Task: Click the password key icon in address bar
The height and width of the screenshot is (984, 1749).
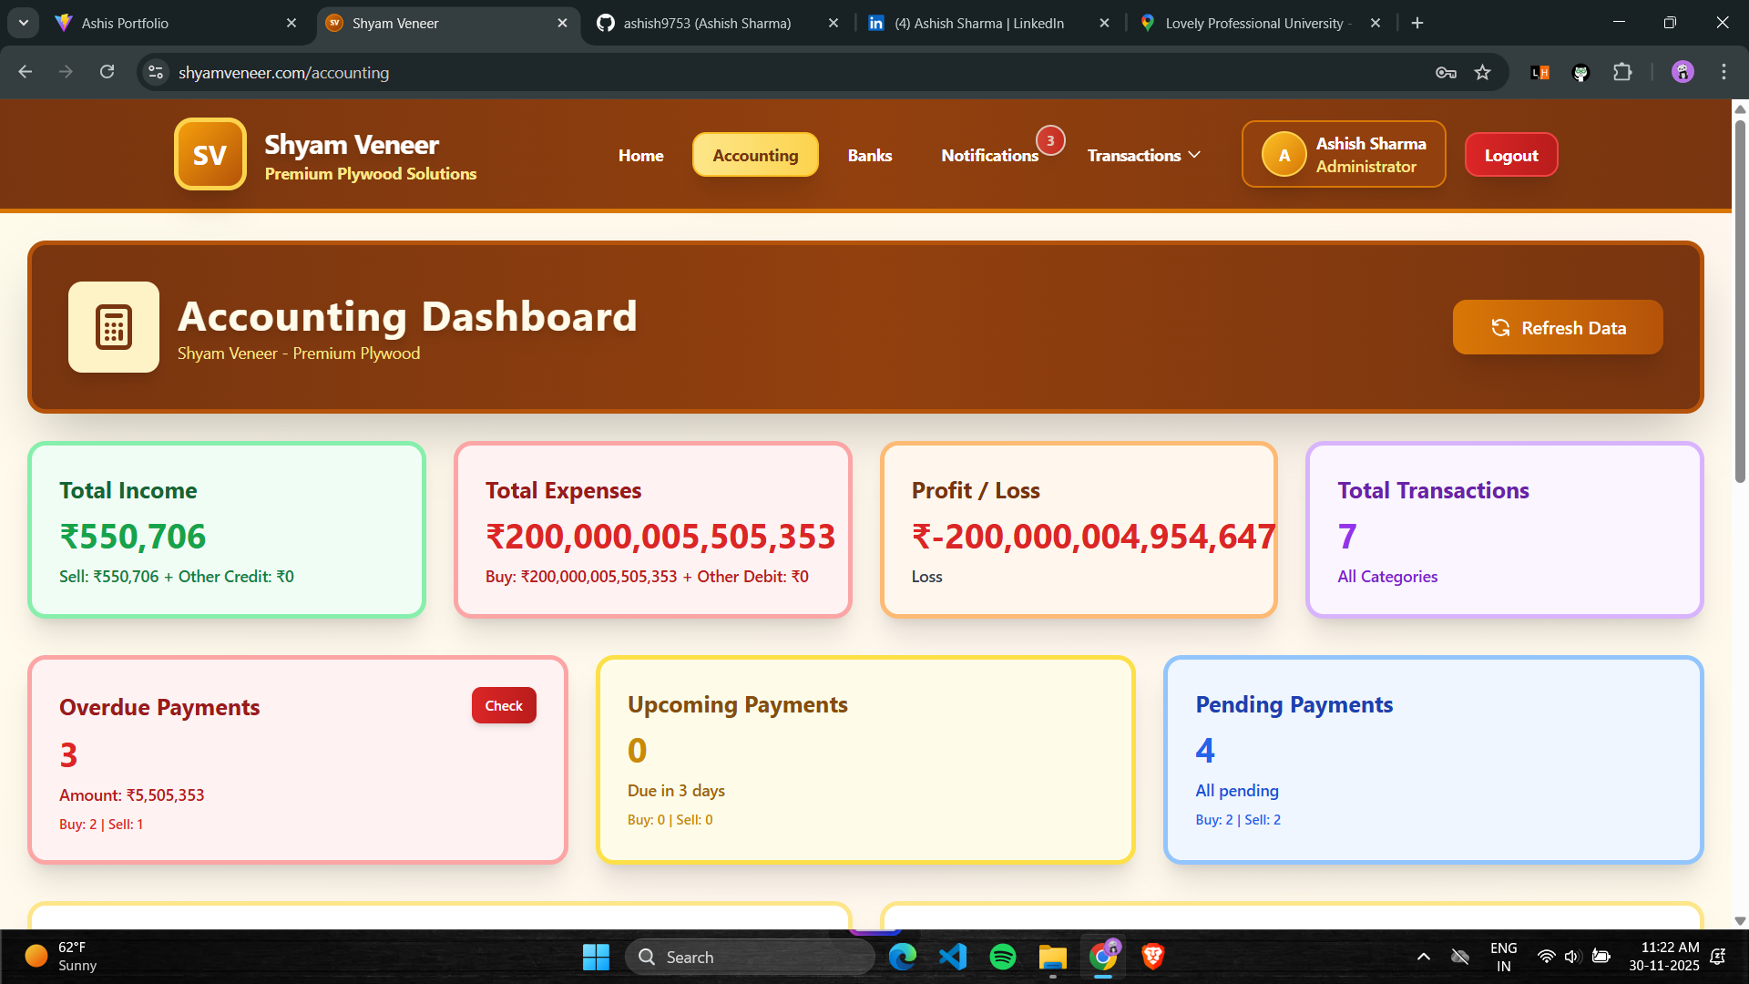Action: tap(1446, 72)
